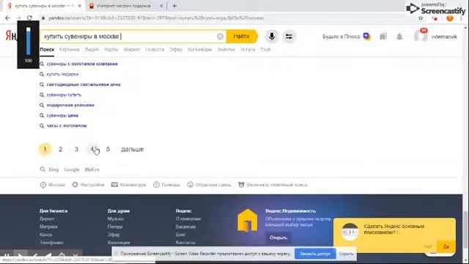Click the browser address bar URL
The width and height of the screenshot is (469, 264).
(x=156, y=18)
